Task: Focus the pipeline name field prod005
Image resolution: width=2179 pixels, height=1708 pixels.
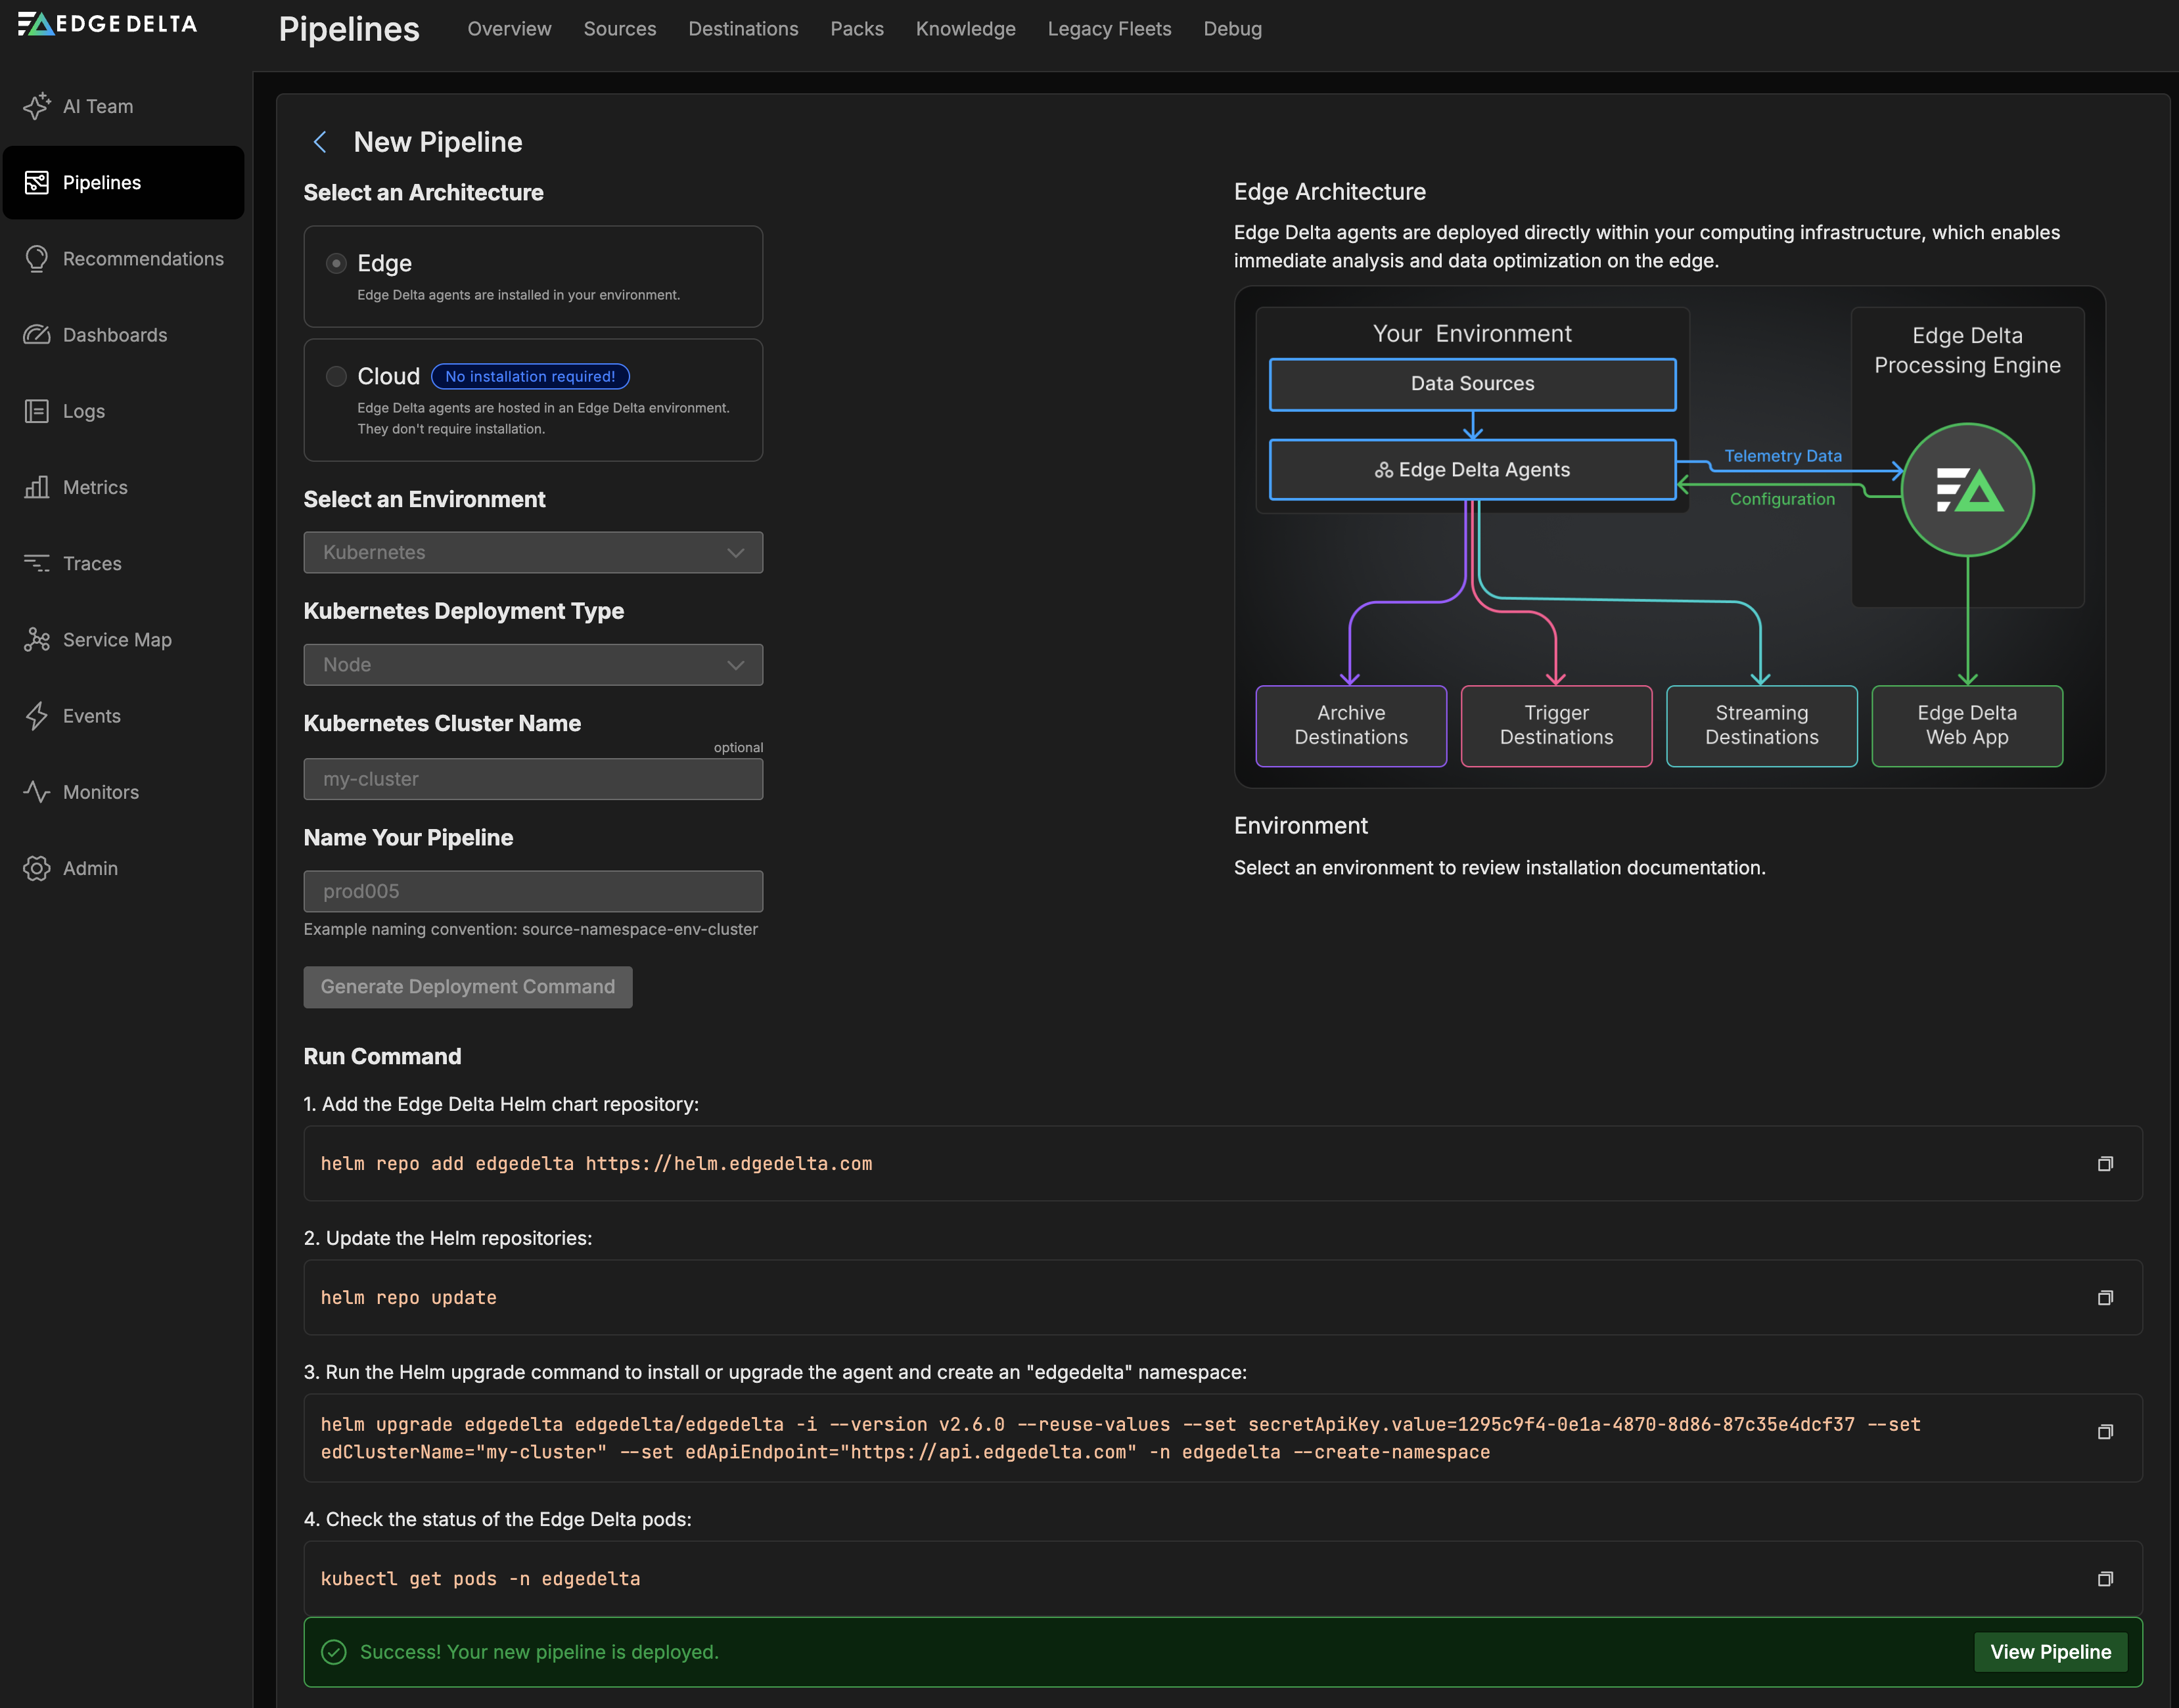Action: (532, 891)
